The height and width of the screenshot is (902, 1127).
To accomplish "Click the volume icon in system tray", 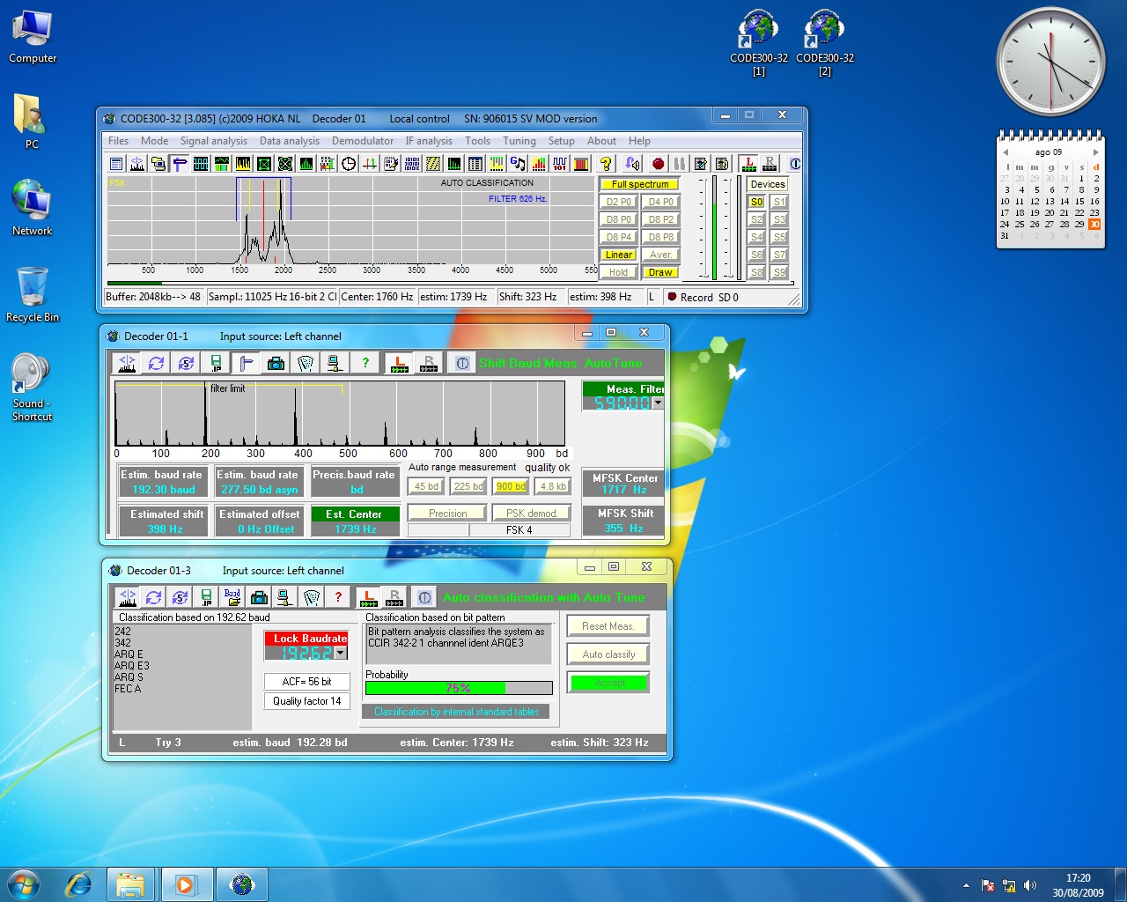I will [1030, 885].
